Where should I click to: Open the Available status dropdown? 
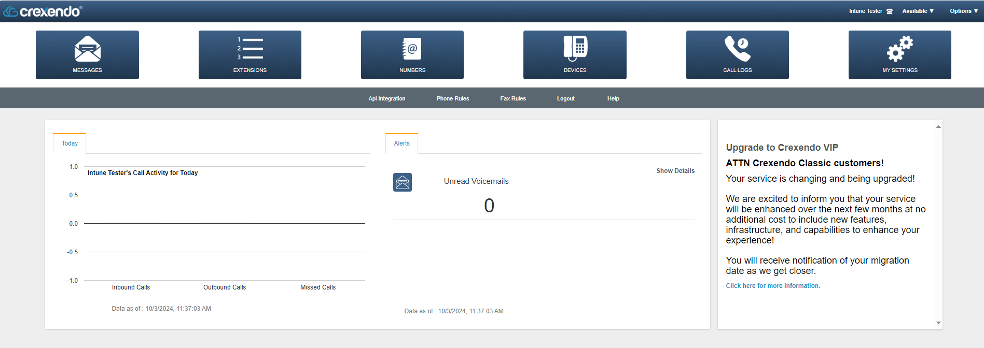918,11
